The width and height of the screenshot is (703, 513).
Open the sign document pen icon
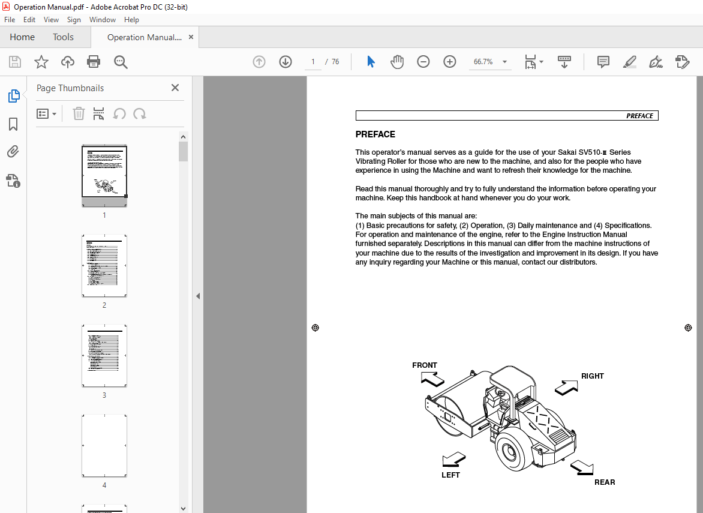point(656,62)
